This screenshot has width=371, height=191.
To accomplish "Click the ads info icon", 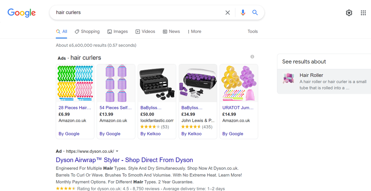I will click(252, 57).
